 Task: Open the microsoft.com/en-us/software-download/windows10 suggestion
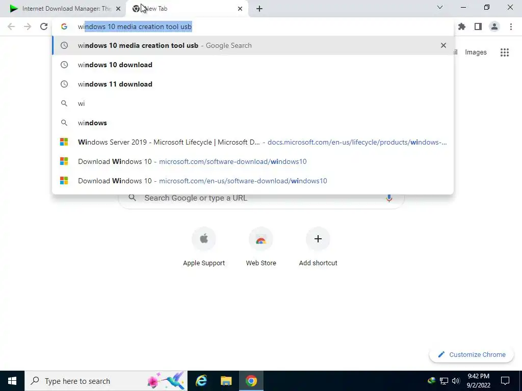click(253, 181)
